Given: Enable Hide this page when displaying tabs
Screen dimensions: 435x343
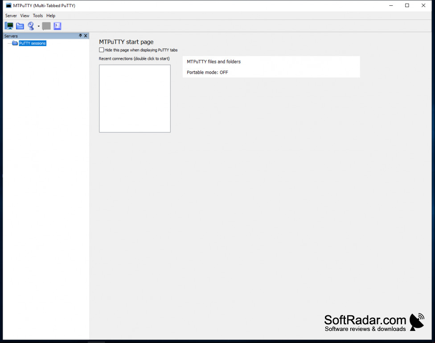Looking at the screenshot, I should (102, 50).
